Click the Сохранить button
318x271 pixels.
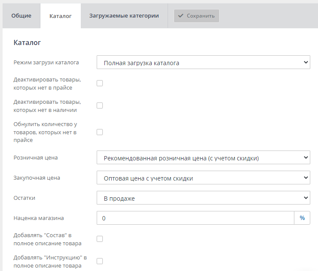(196, 16)
